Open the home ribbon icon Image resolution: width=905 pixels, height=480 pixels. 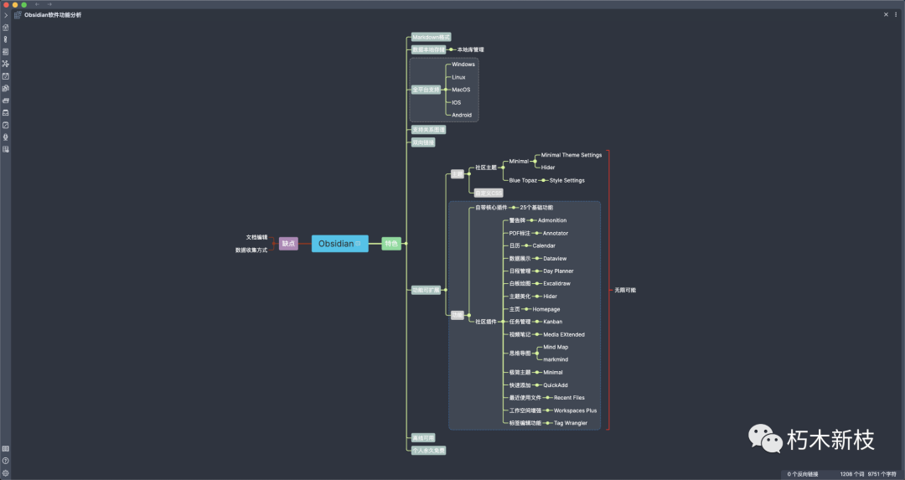point(6,27)
